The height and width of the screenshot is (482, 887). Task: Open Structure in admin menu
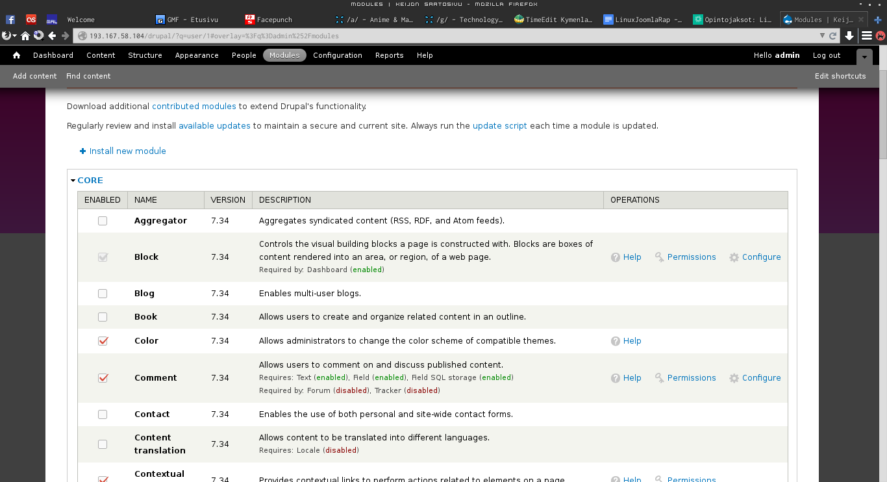point(145,55)
